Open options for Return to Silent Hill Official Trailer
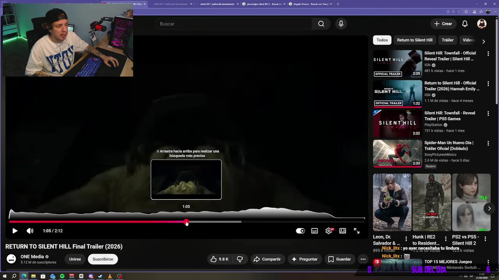 click(x=488, y=84)
